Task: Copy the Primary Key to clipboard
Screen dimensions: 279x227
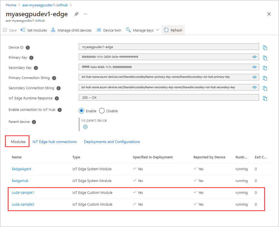Action: [265, 58]
